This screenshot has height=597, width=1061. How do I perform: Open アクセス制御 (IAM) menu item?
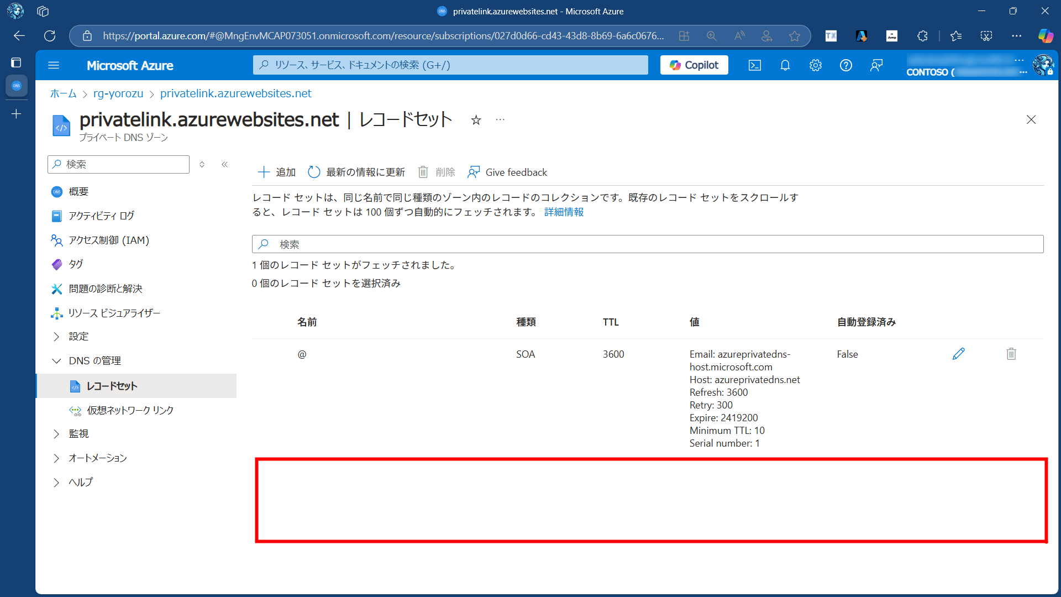[108, 240]
